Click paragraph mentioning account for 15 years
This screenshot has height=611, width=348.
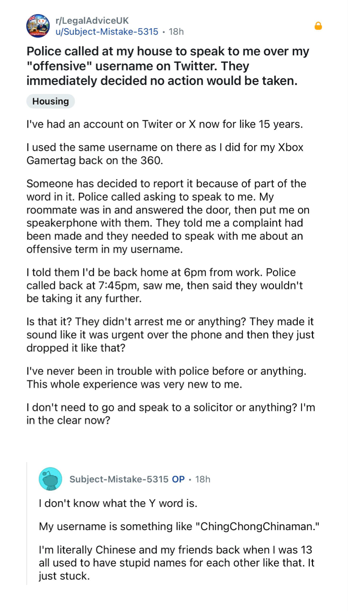click(164, 124)
